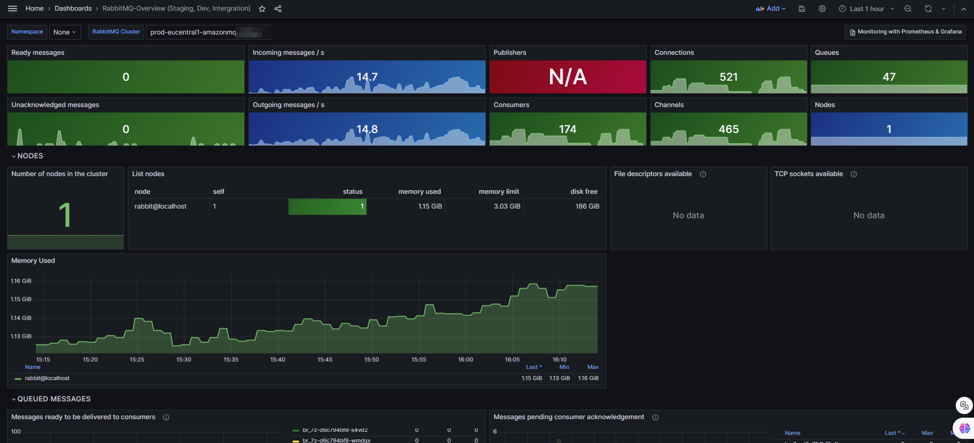The image size is (974, 443).
Task: Sort Memory Used legend by Max
Action: [593, 367]
